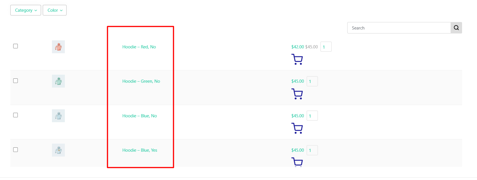Open Hoodie Blue, Yes thumbnail image

point(58,150)
